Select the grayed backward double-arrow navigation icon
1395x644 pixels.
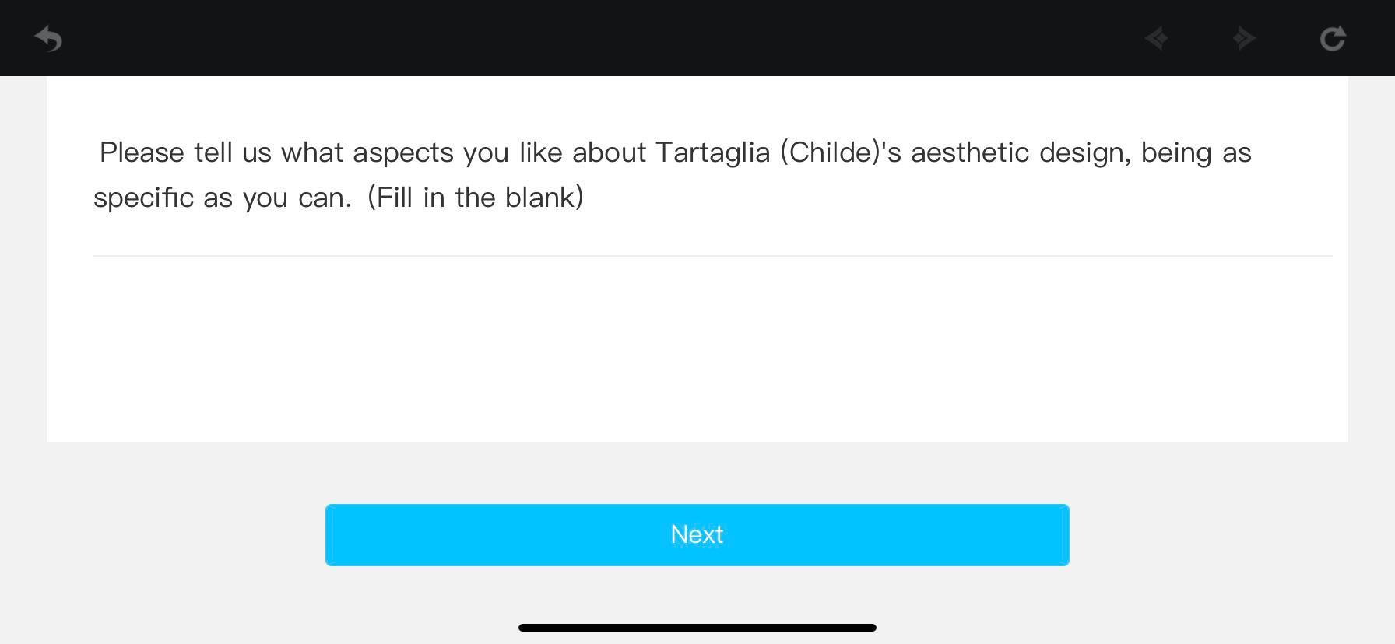tap(1156, 38)
